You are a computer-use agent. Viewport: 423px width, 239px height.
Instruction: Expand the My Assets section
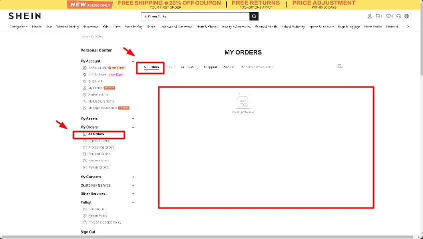(133, 119)
